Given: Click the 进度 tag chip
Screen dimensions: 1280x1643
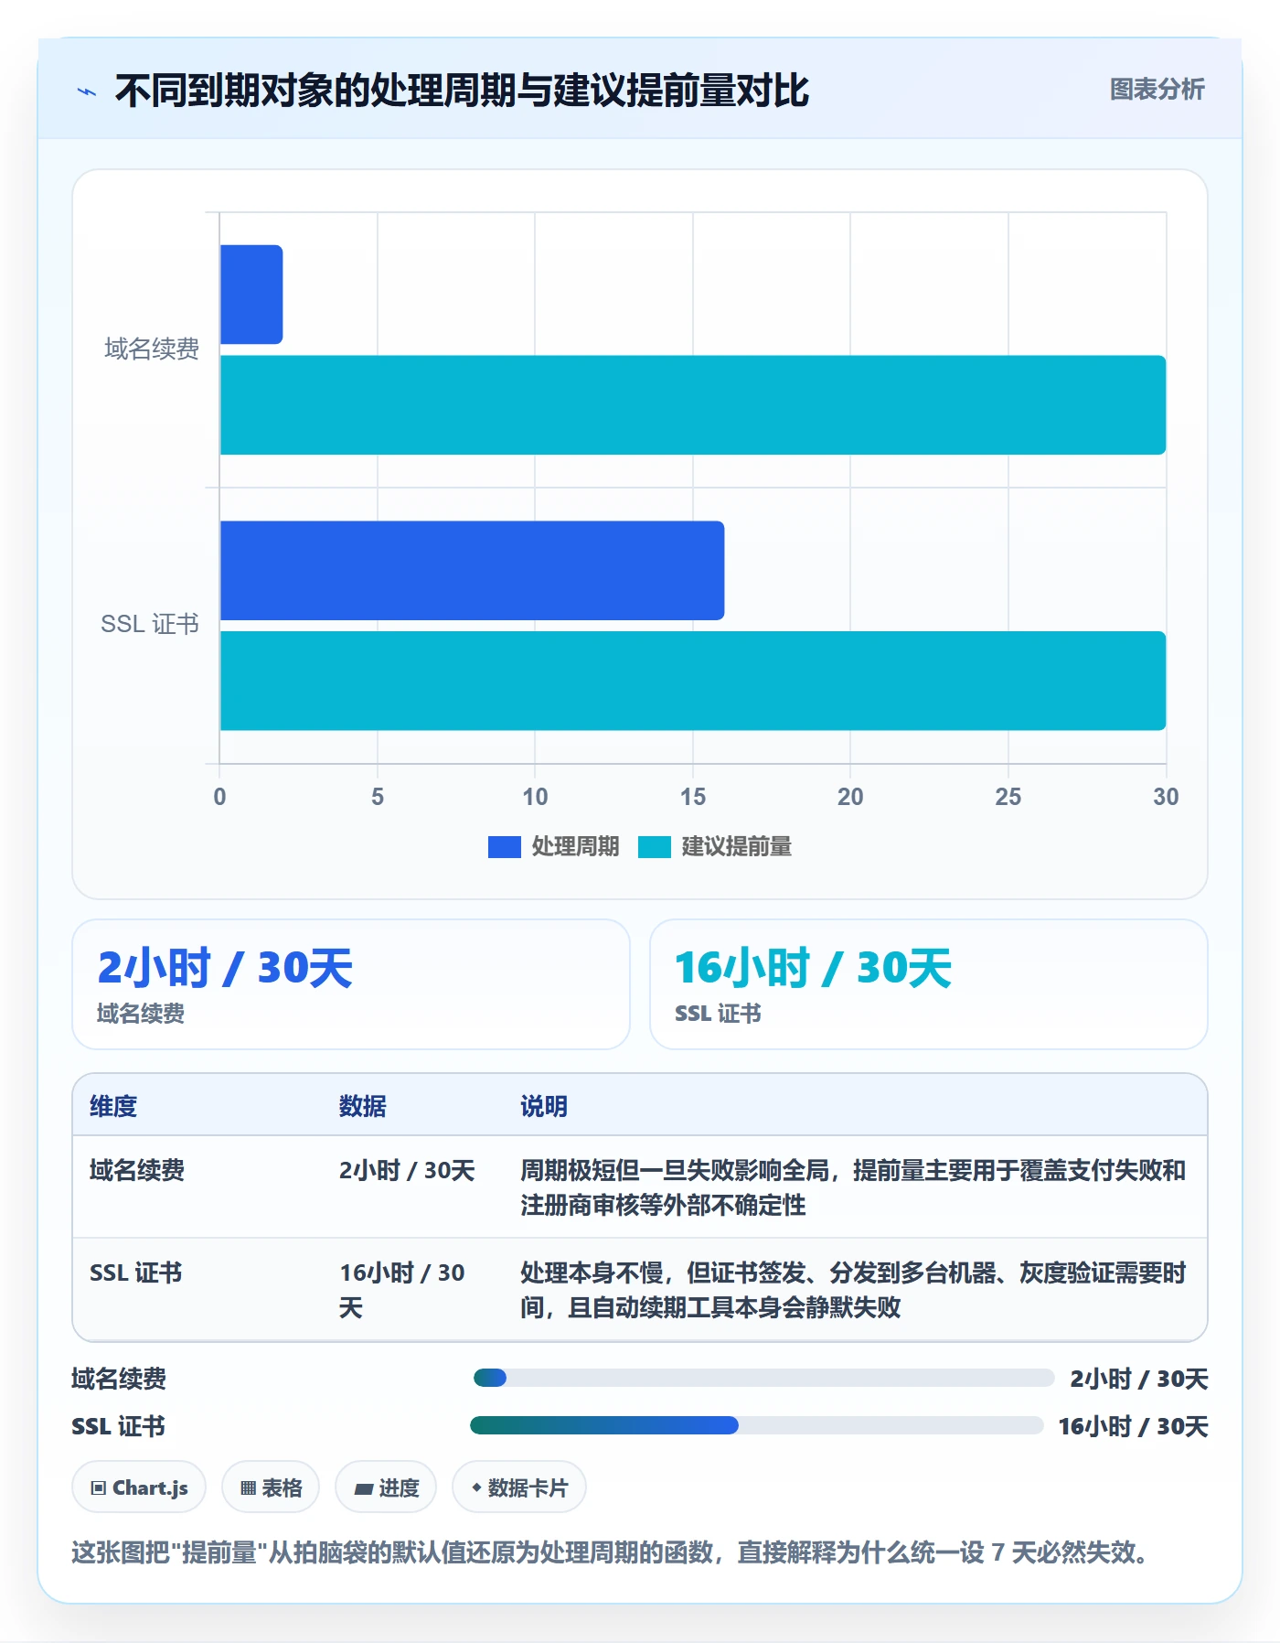Looking at the screenshot, I should coord(386,1487).
